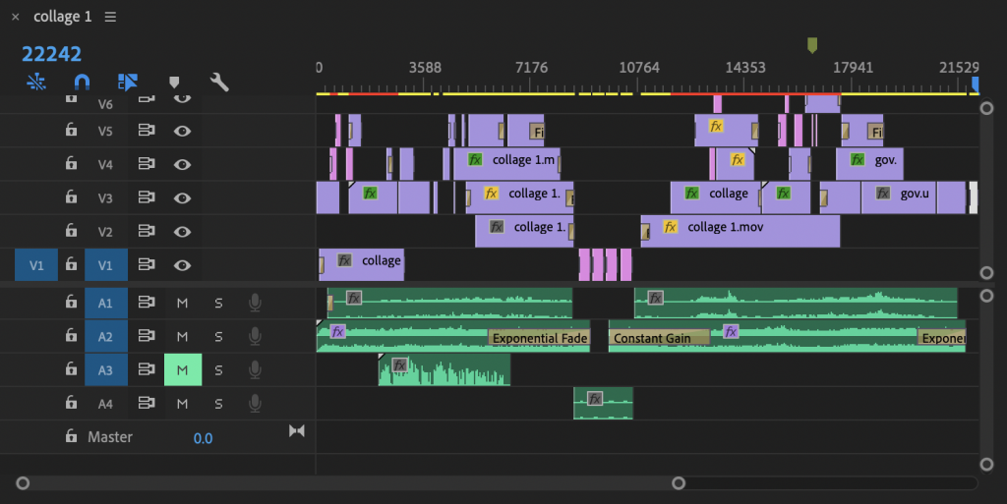Select the gov.u clip on V3
This screenshot has width=1007, height=504.
(899, 197)
